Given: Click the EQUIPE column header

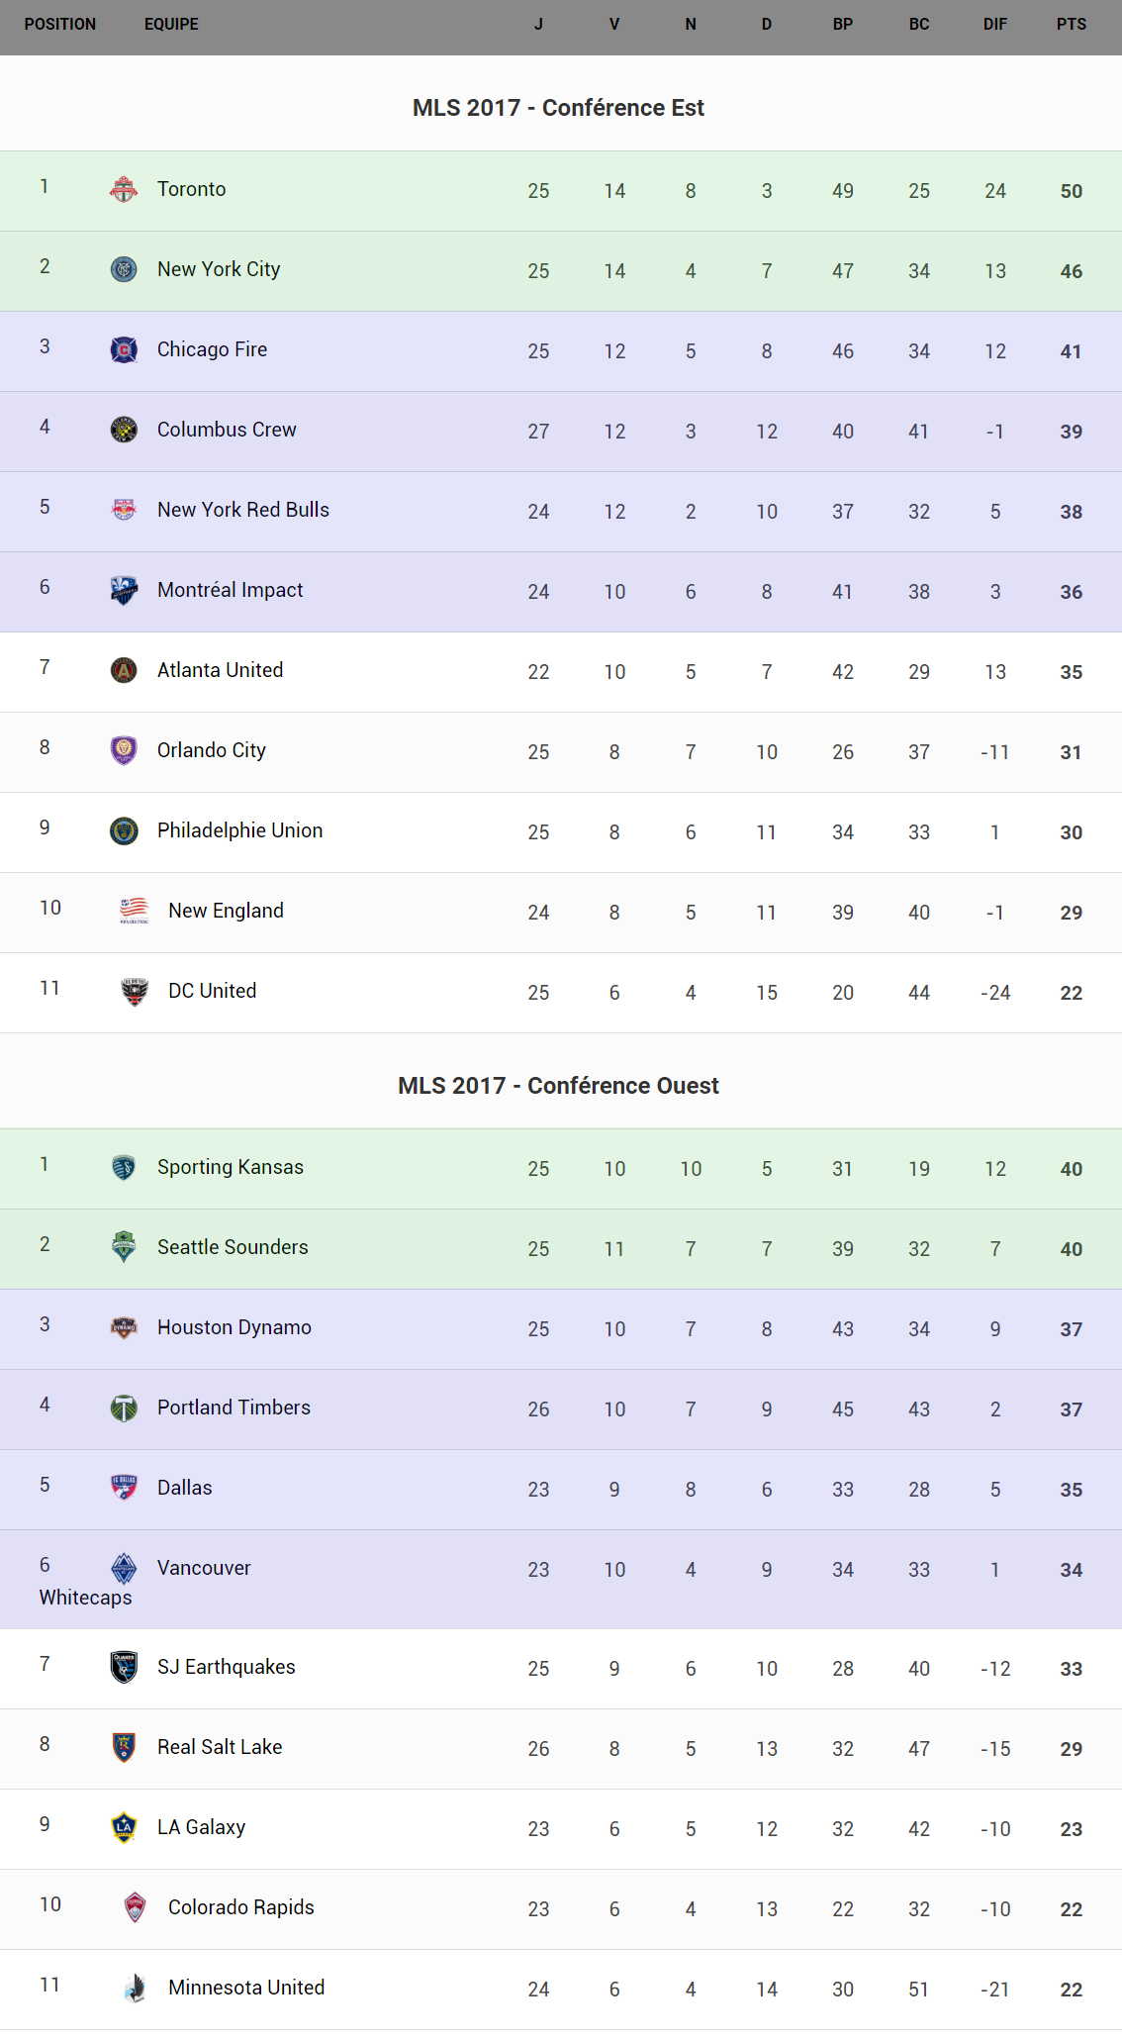Looking at the screenshot, I should [x=171, y=24].
